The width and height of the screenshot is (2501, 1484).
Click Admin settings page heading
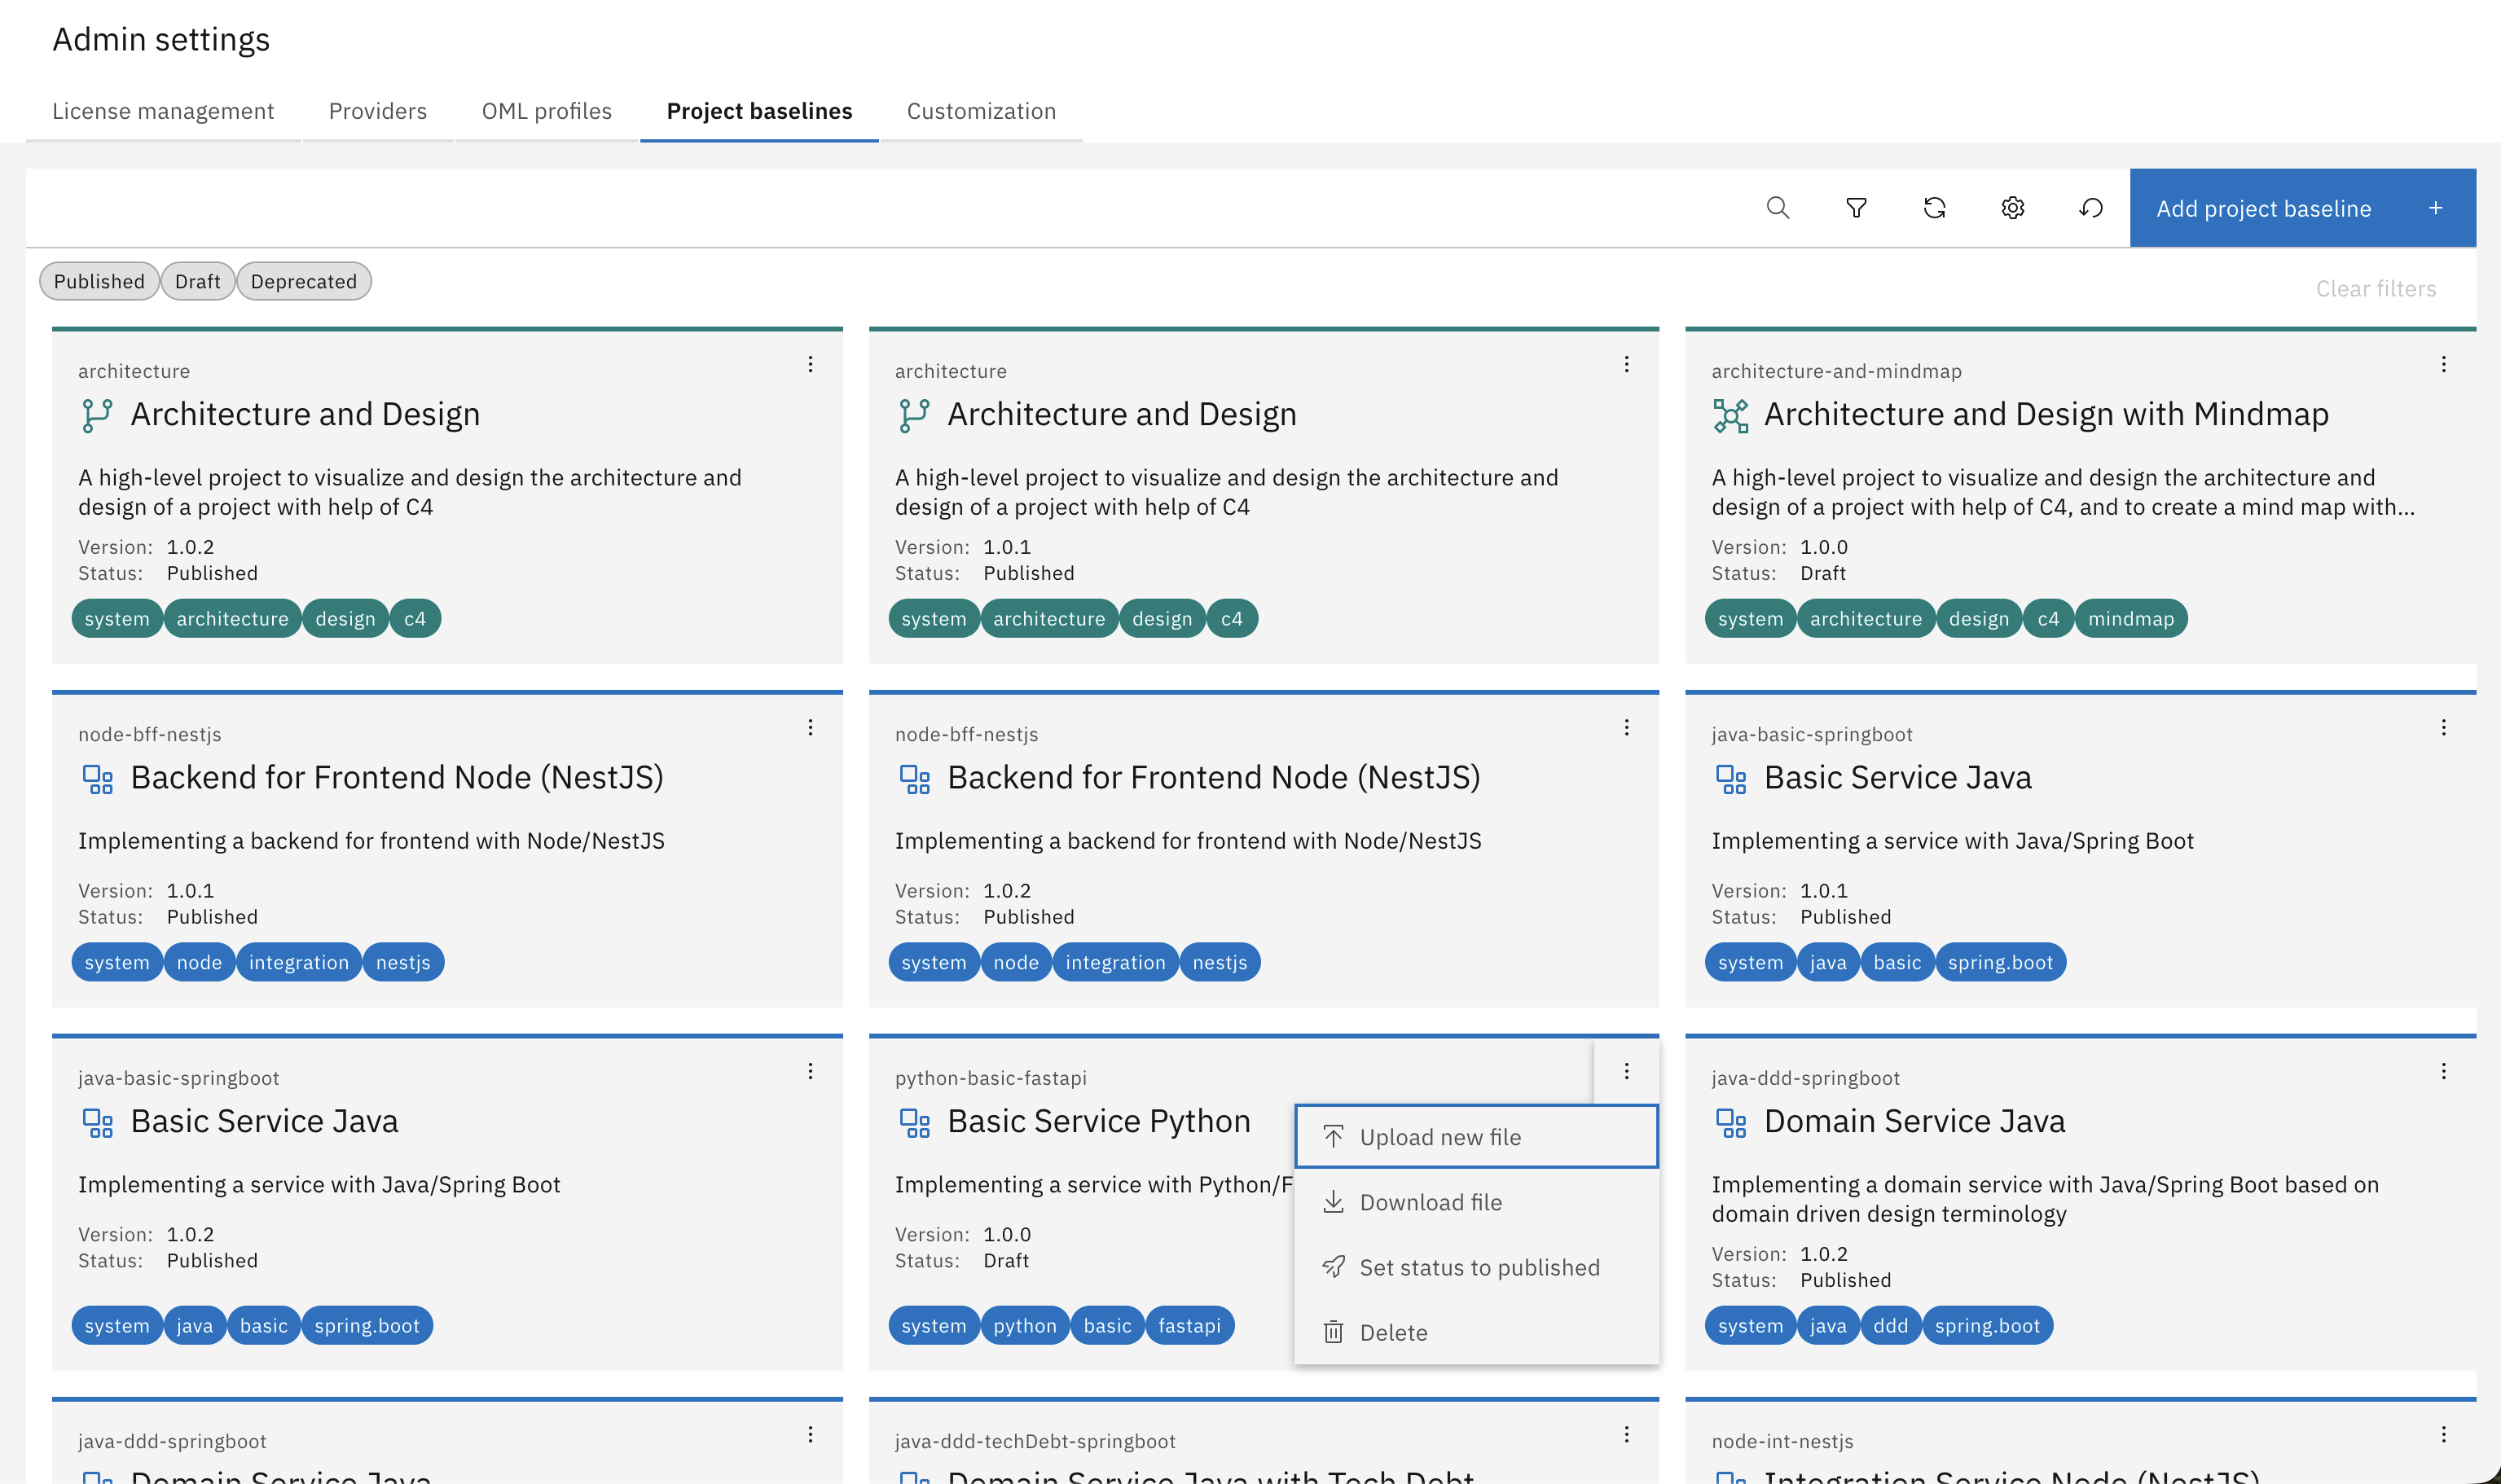161,39
